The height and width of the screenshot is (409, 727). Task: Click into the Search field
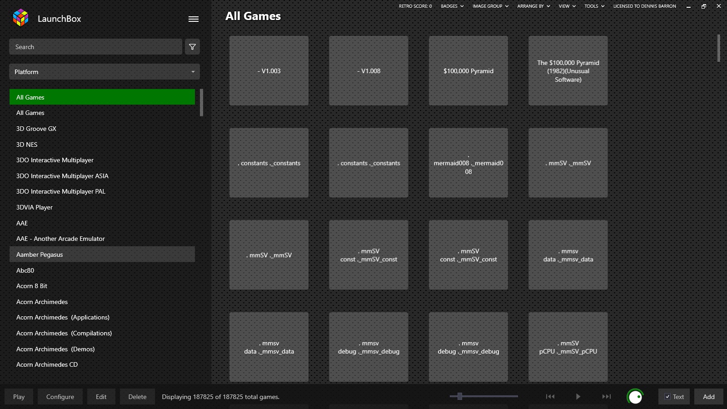[95, 47]
